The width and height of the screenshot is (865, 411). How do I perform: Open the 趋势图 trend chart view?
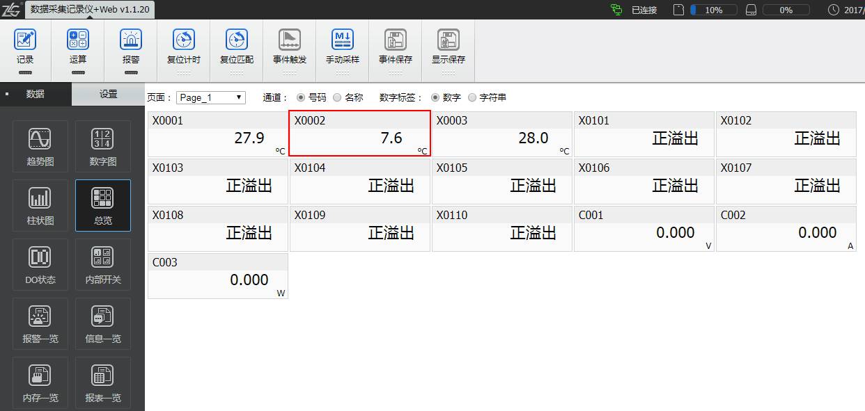[40, 146]
